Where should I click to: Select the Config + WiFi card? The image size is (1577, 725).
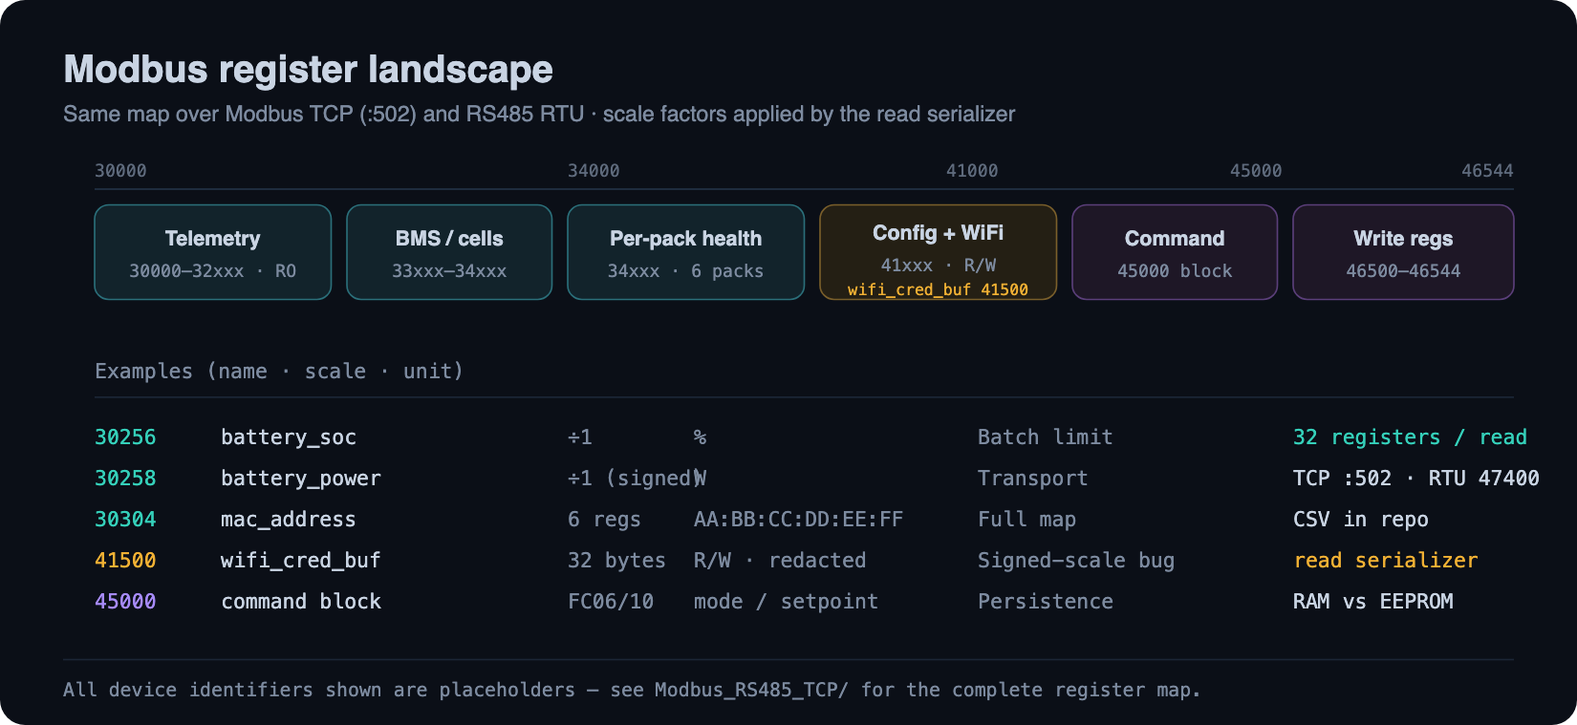[938, 252]
